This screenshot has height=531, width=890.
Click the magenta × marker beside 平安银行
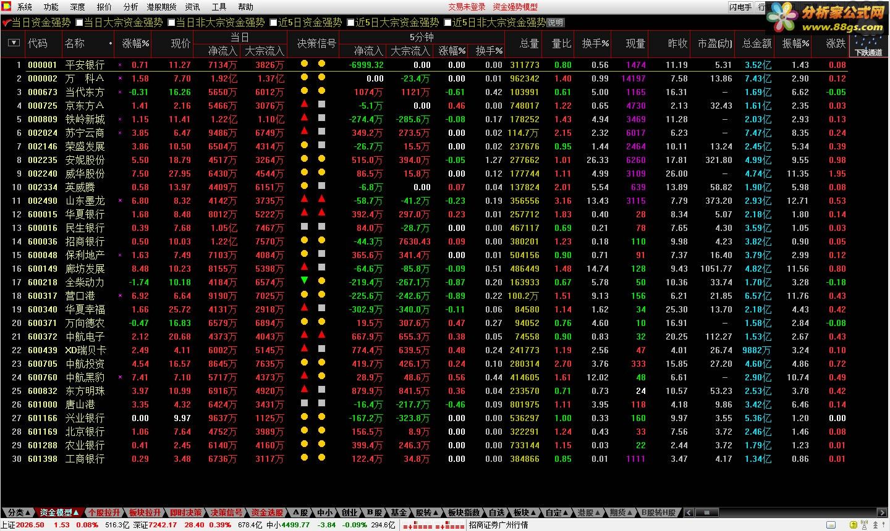coord(120,65)
